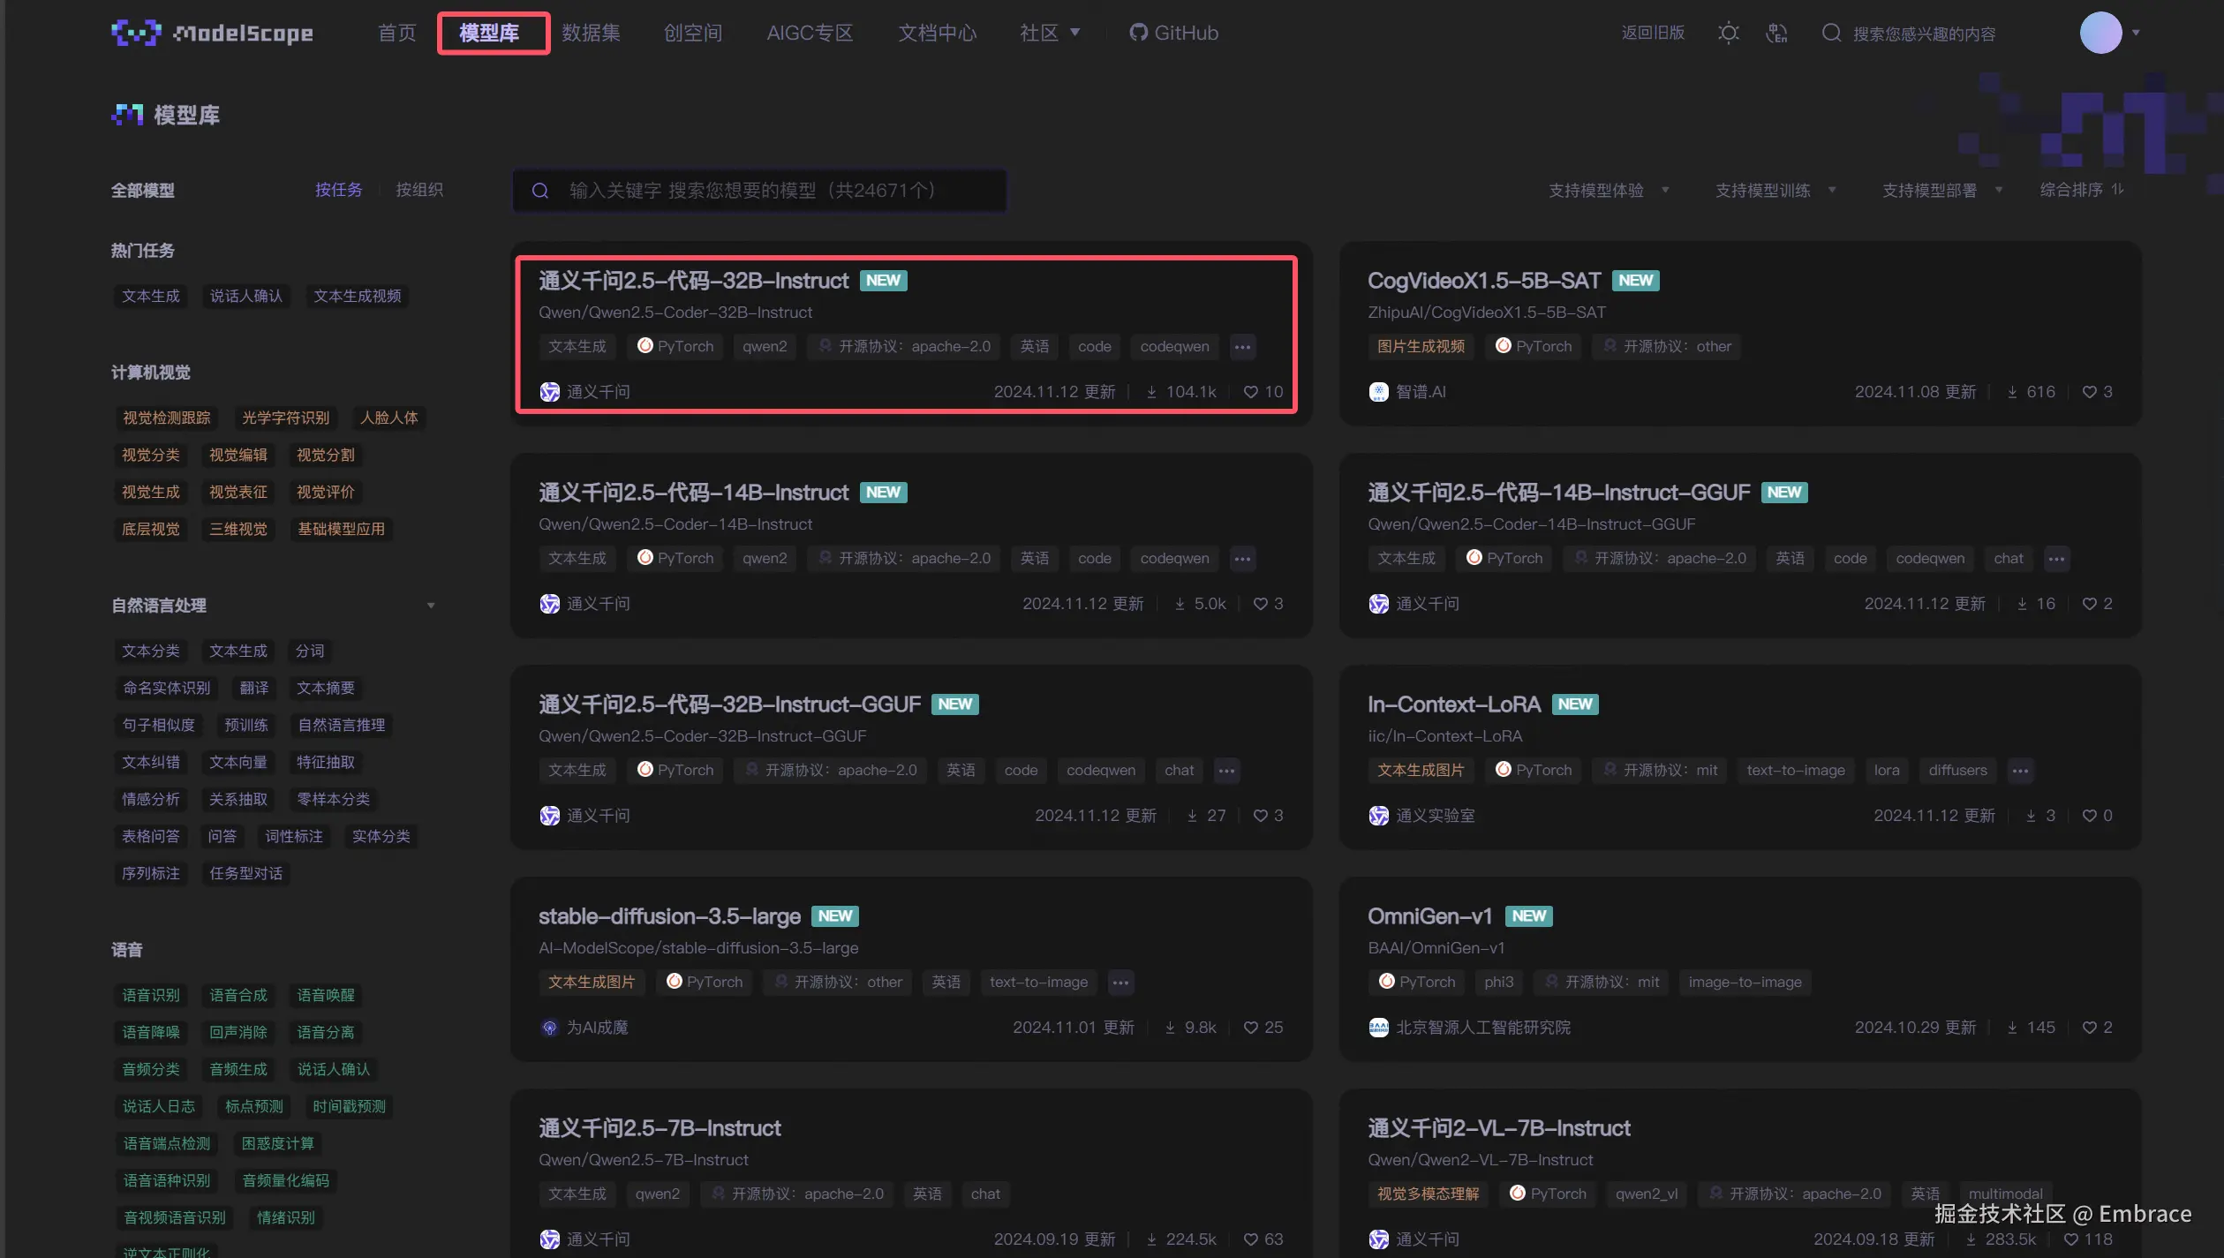Open the AIGC专区 nav item
The image size is (2224, 1258).
pyautogui.click(x=810, y=33)
